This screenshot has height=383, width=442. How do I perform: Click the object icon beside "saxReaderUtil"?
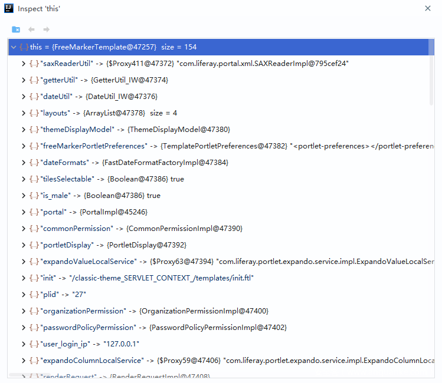[x=34, y=64]
